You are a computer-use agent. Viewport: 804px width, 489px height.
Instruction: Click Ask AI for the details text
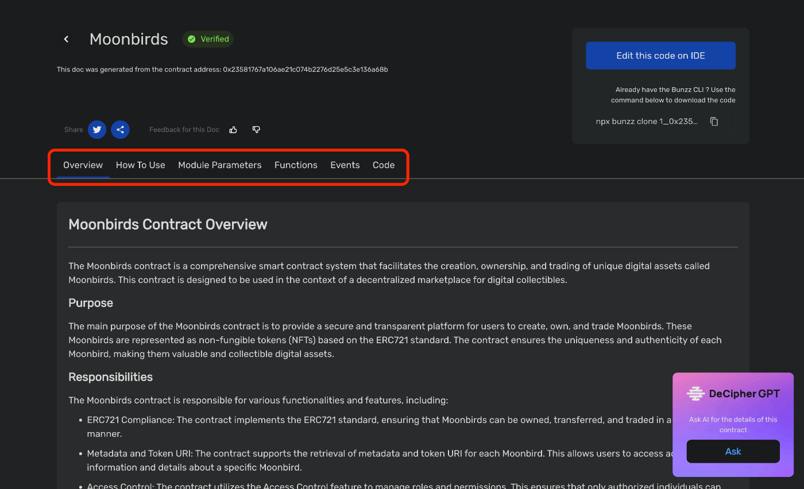click(x=733, y=425)
